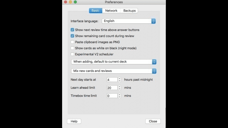Decrease the Learn ahead limit minutes

120,89
